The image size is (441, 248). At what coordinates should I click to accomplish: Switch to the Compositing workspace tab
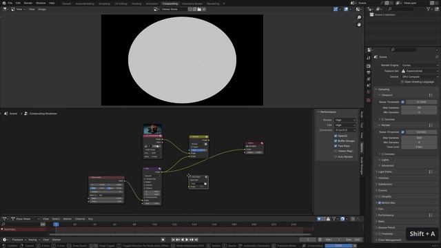(x=170, y=3)
